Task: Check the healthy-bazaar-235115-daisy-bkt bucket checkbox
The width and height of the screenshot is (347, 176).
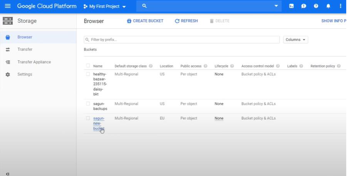Action: click(x=88, y=74)
